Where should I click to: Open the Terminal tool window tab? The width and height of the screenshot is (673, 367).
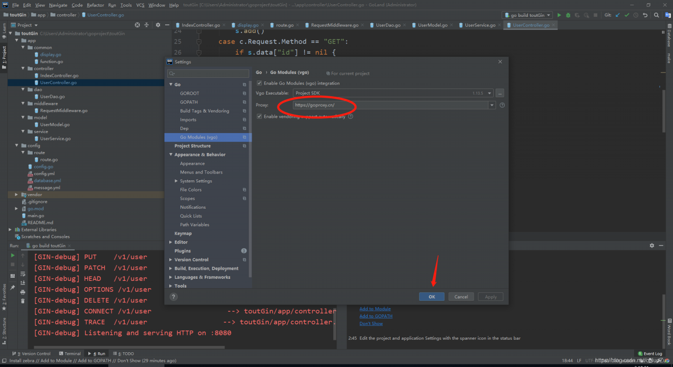point(69,354)
